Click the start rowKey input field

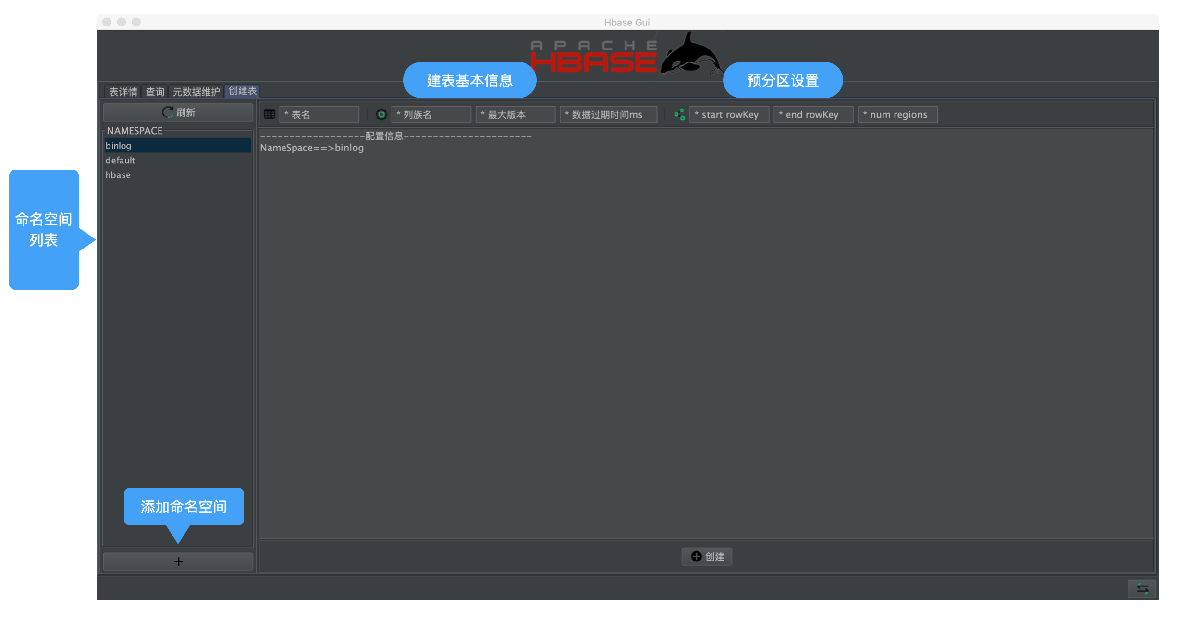click(x=729, y=114)
